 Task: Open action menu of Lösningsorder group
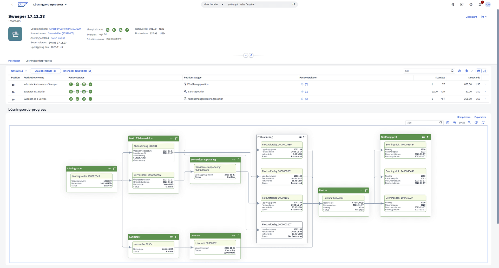pos(110,169)
